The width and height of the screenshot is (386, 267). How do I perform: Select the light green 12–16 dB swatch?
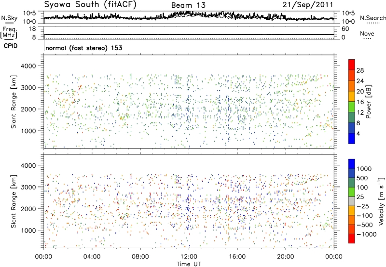pos(352,107)
